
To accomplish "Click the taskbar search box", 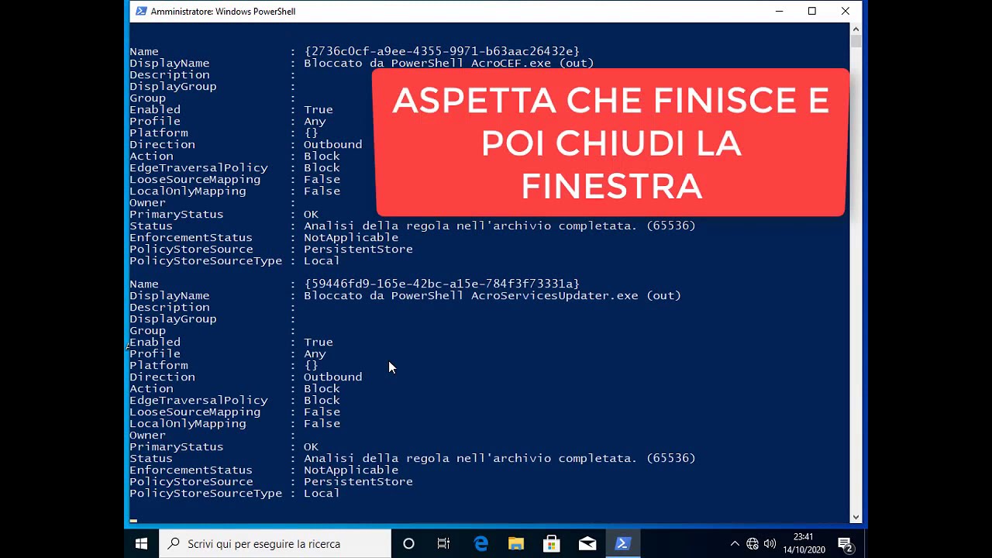I will click(275, 544).
